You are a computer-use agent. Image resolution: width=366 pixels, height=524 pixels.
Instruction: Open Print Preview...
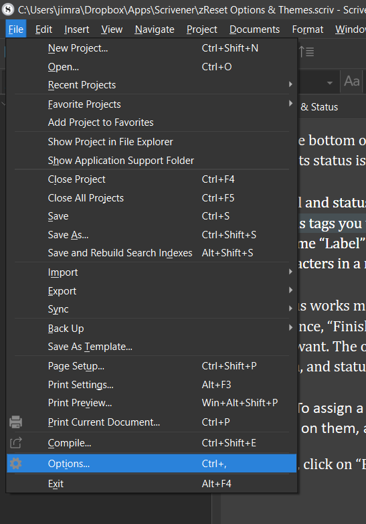click(152, 403)
